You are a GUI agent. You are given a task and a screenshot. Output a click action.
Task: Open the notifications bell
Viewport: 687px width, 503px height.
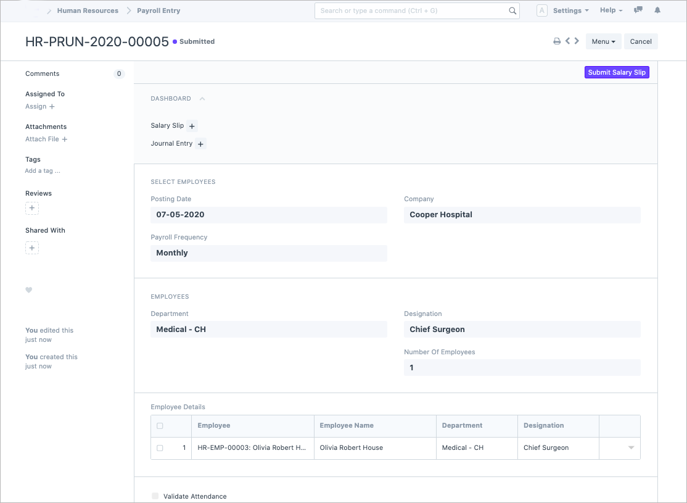657,10
